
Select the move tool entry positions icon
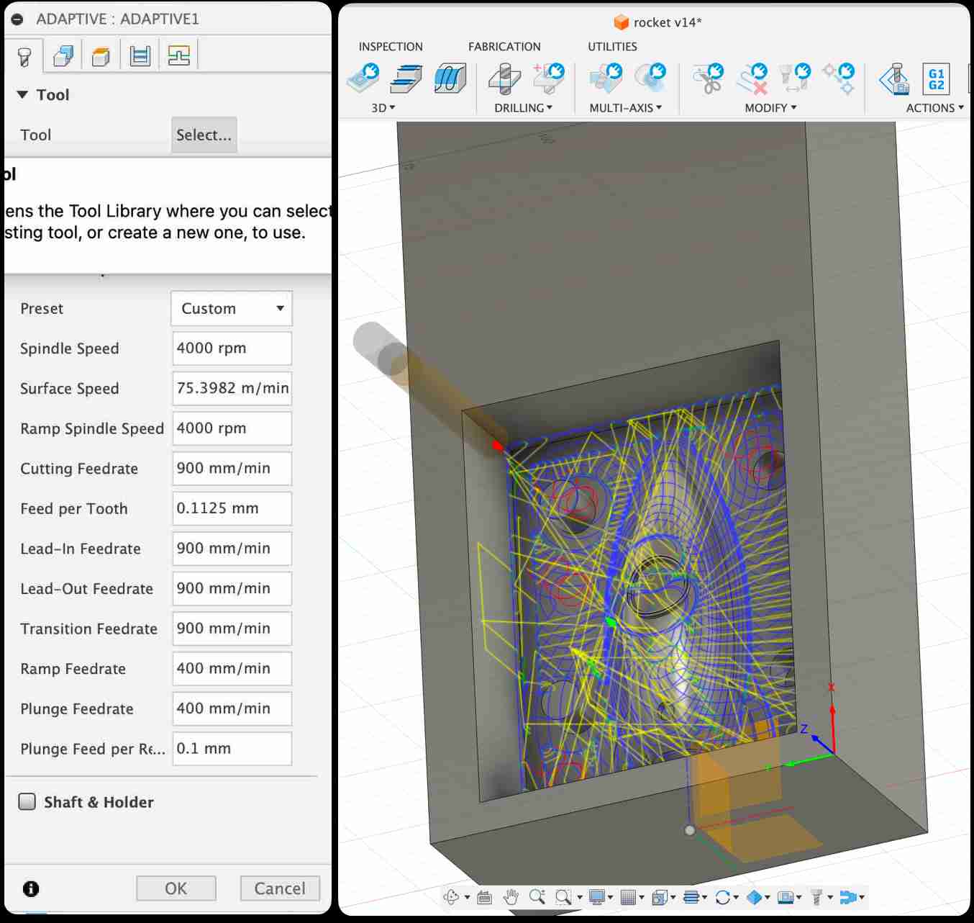click(795, 78)
